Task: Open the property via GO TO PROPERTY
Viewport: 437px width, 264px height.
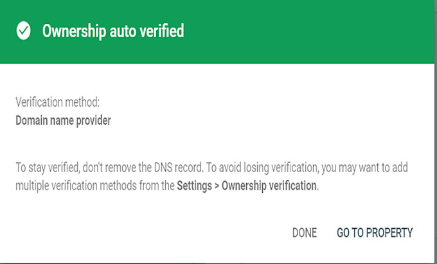Action: pos(375,233)
